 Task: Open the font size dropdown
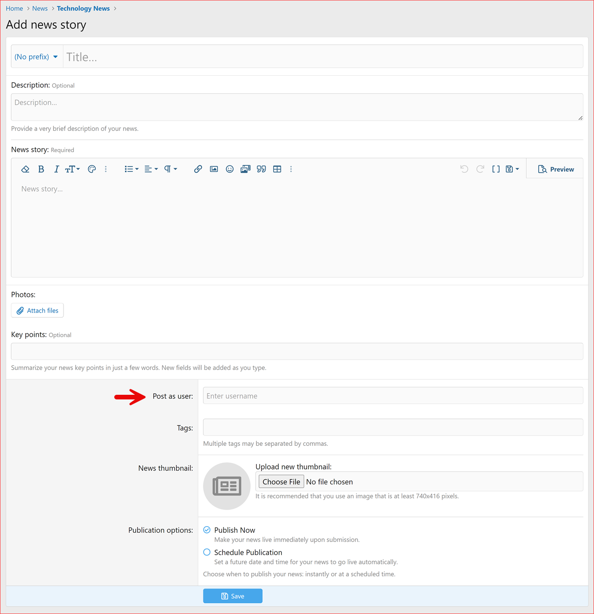(x=72, y=169)
